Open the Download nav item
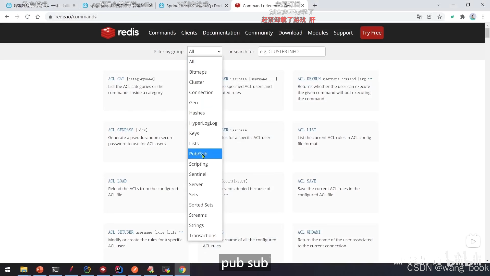The image size is (490, 276). click(x=290, y=33)
